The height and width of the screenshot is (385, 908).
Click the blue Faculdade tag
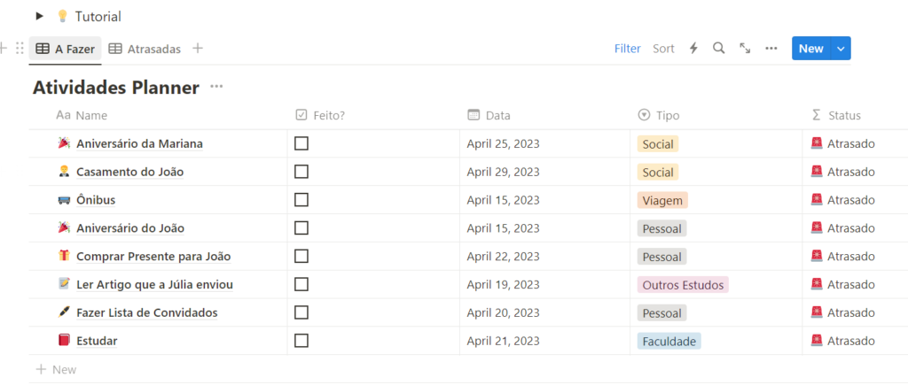click(669, 341)
